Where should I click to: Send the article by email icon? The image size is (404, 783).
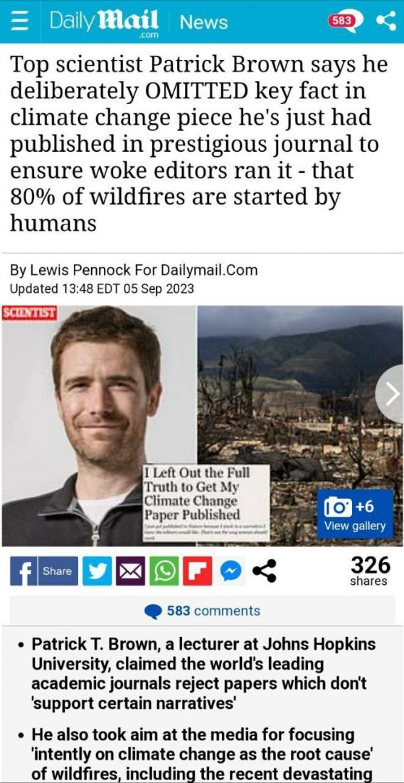coord(130,571)
